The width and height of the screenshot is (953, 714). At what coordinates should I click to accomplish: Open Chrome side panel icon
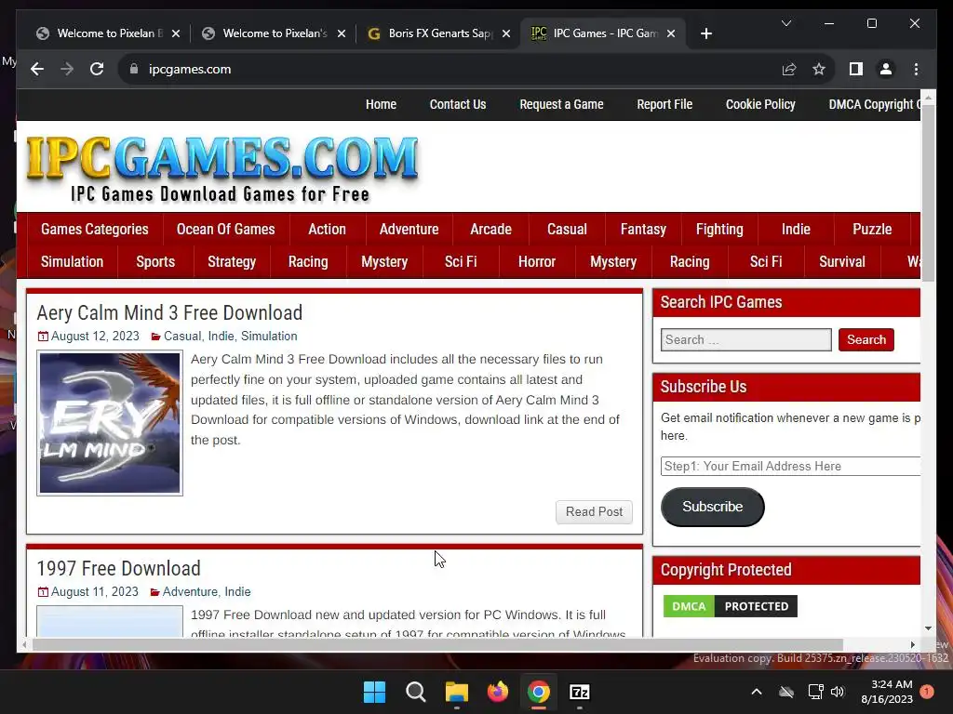pyautogui.click(x=856, y=69)
